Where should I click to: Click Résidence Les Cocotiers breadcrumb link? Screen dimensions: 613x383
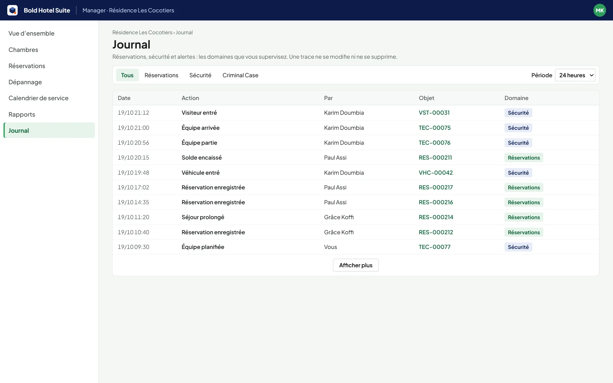pos(142,32)
